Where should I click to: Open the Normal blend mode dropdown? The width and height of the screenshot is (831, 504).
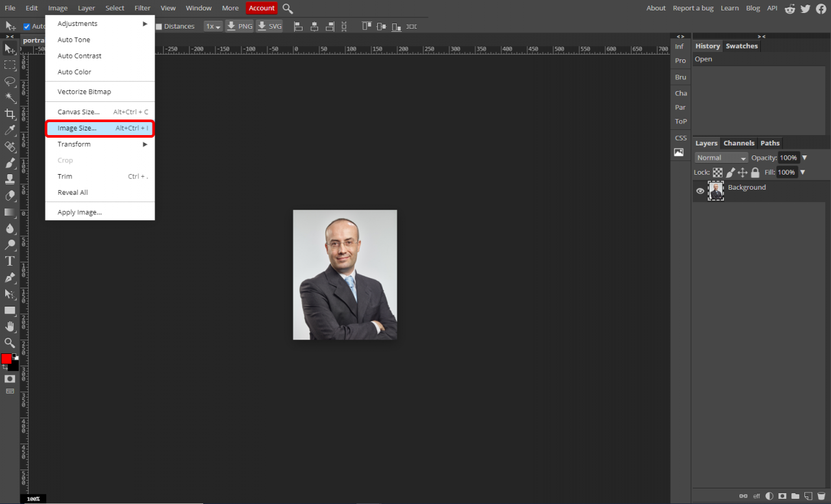[x=721, y=158]
